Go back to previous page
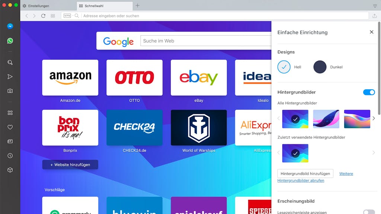 [x=27, y=16]
